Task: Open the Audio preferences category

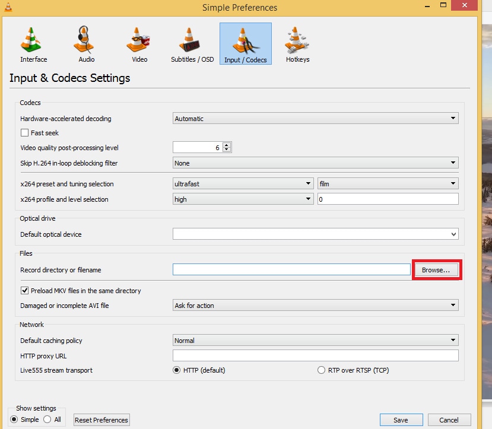Action: [86, 45]
